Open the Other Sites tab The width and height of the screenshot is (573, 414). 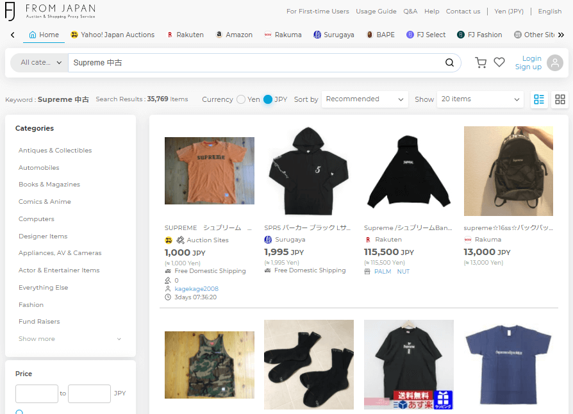tap(534, 35)
